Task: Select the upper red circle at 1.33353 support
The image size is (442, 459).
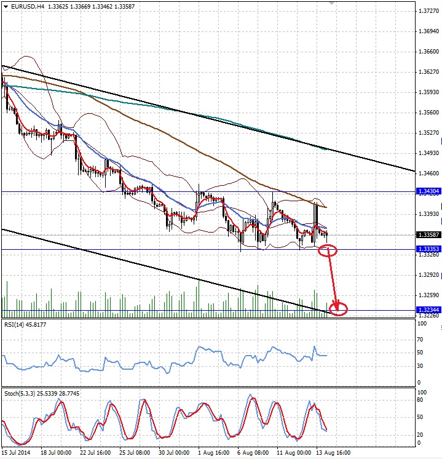Action: 328,251
